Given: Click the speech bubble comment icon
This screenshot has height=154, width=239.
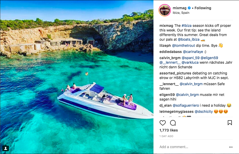Looking at the screenshot, I should 173,123.
